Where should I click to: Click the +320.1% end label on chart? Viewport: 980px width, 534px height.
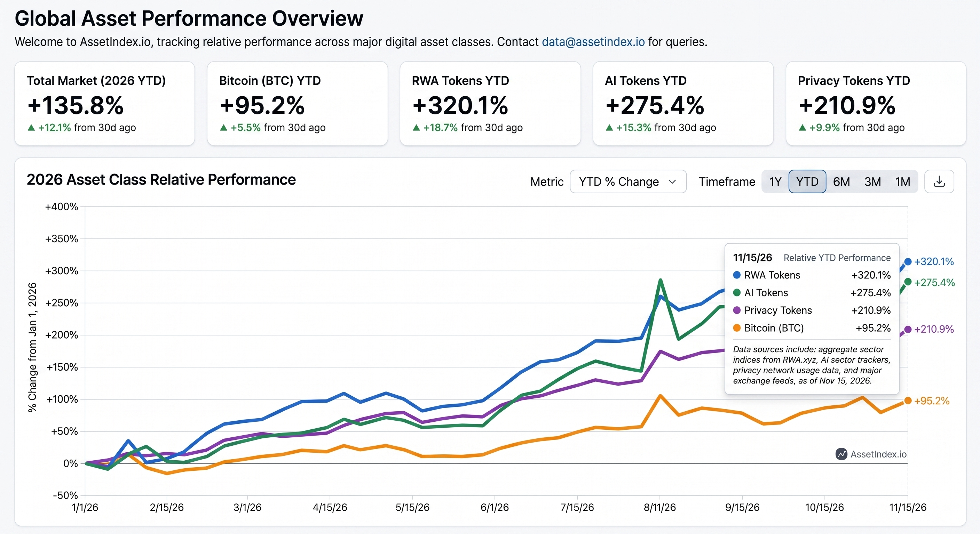click(x=934, y=261)
